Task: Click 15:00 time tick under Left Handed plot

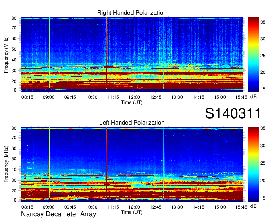Action: [220, 207]
